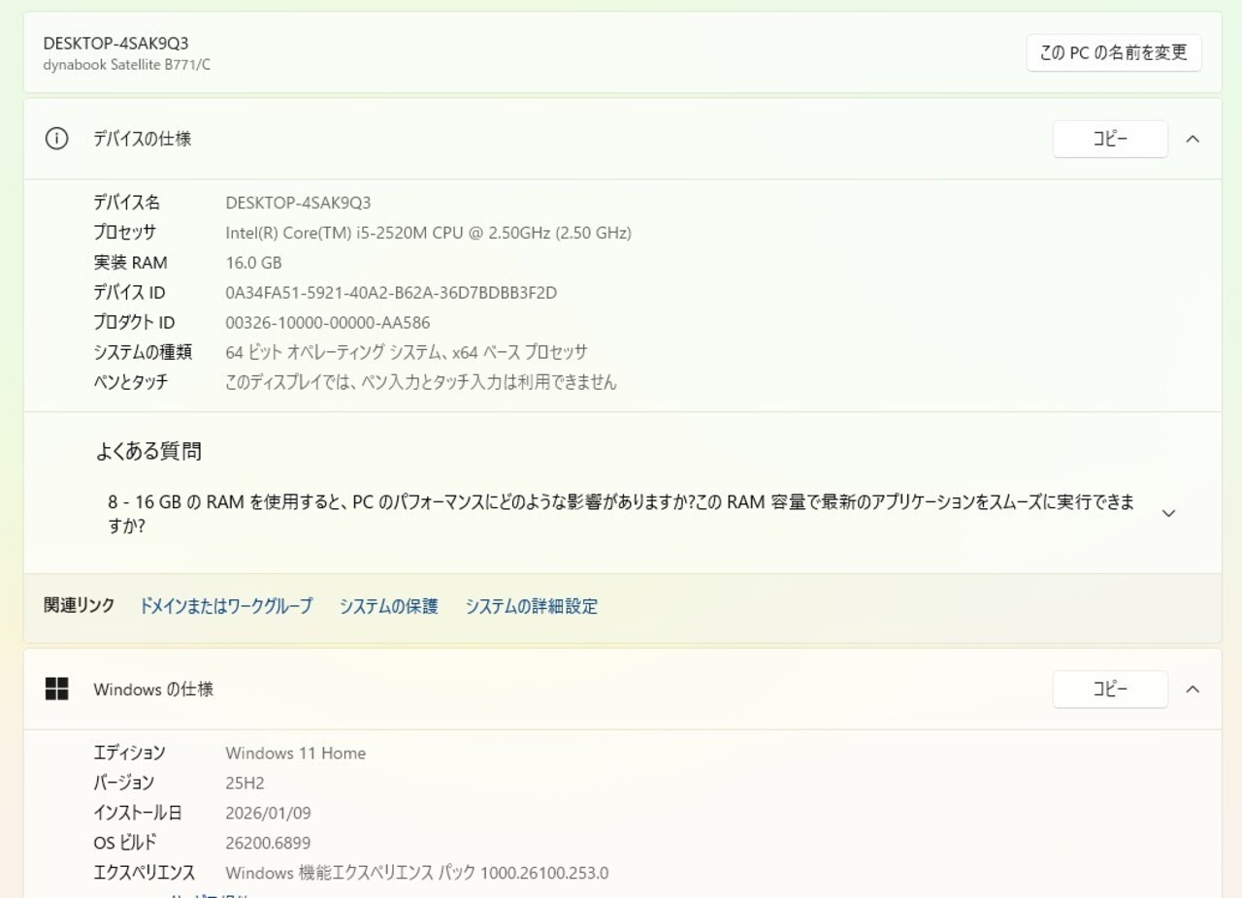
Task: Click the デバイス ID value starting with 0A34FA51
Action: [x=391, y=293]
